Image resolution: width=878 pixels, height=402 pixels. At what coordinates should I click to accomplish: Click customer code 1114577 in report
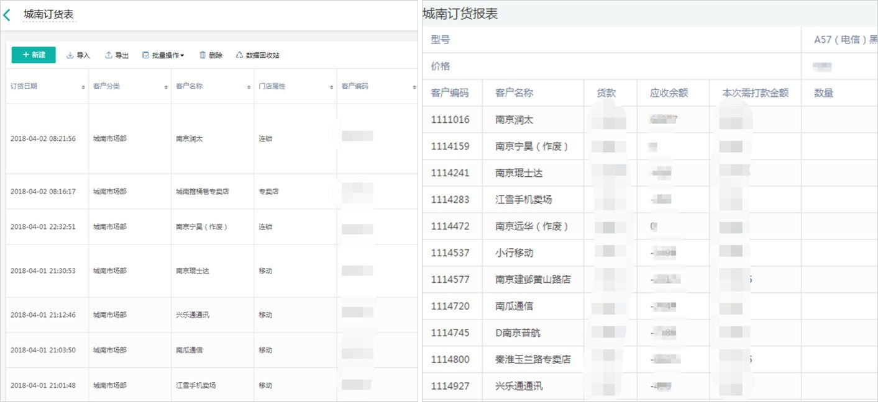(450, 280)
